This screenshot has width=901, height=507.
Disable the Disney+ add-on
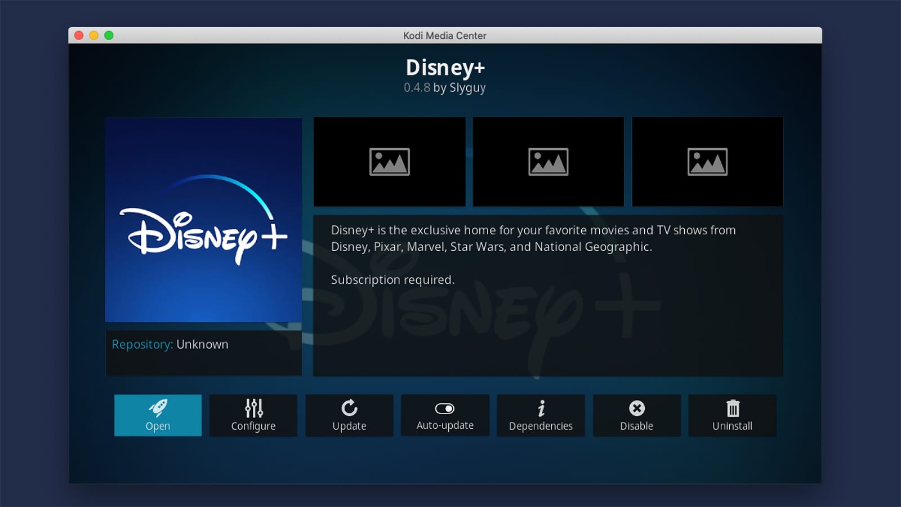[636, 415]
